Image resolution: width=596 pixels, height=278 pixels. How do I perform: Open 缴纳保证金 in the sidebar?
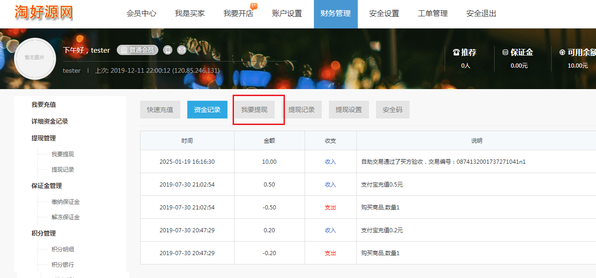[65, 202]
